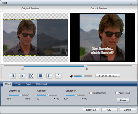The image size is (138, 114).
Task: Set trim start point bracket
Action: point(49,76)
